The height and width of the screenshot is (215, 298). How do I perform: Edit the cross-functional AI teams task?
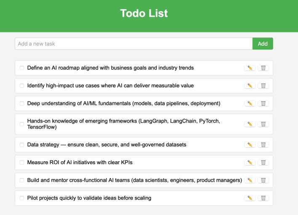(x=250, y=180)
